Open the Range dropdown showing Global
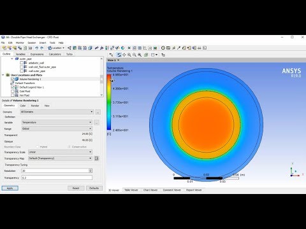This screenshot has height=229, width=306. pos(57,128)
